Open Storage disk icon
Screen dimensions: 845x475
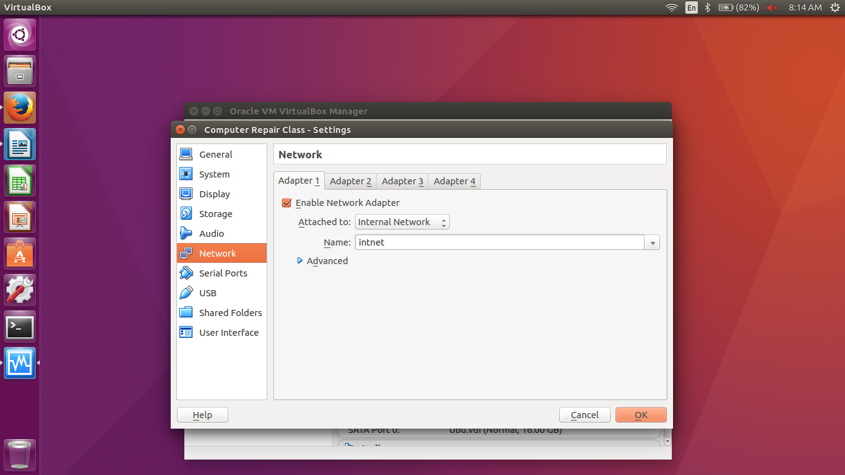coord(186,213)
